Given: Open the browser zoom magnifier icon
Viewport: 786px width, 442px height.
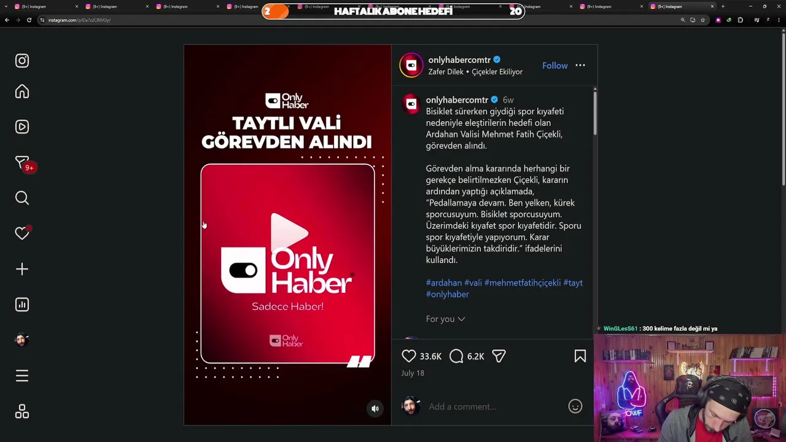Looking at the screenshot, I should 683,20.
